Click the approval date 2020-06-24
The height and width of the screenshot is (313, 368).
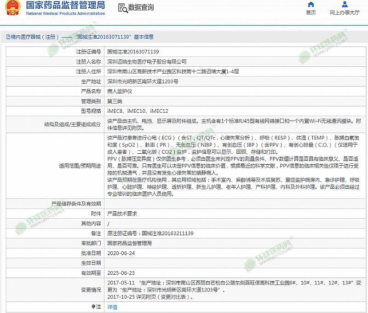pos(121,253)
